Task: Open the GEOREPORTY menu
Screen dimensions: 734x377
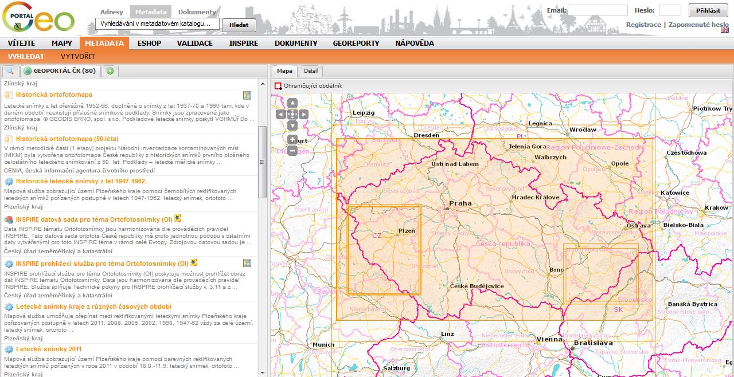Action: (x=356, y=43)
